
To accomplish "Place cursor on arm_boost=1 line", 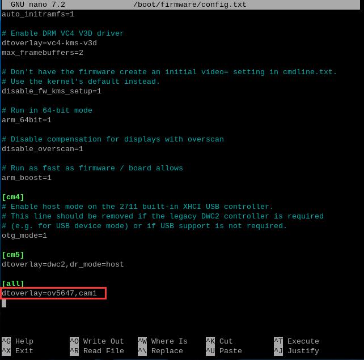I will 27,178.
